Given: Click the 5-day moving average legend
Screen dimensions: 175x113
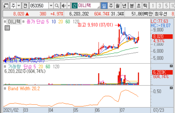Looking at the screenshot, I should point(47,22).
